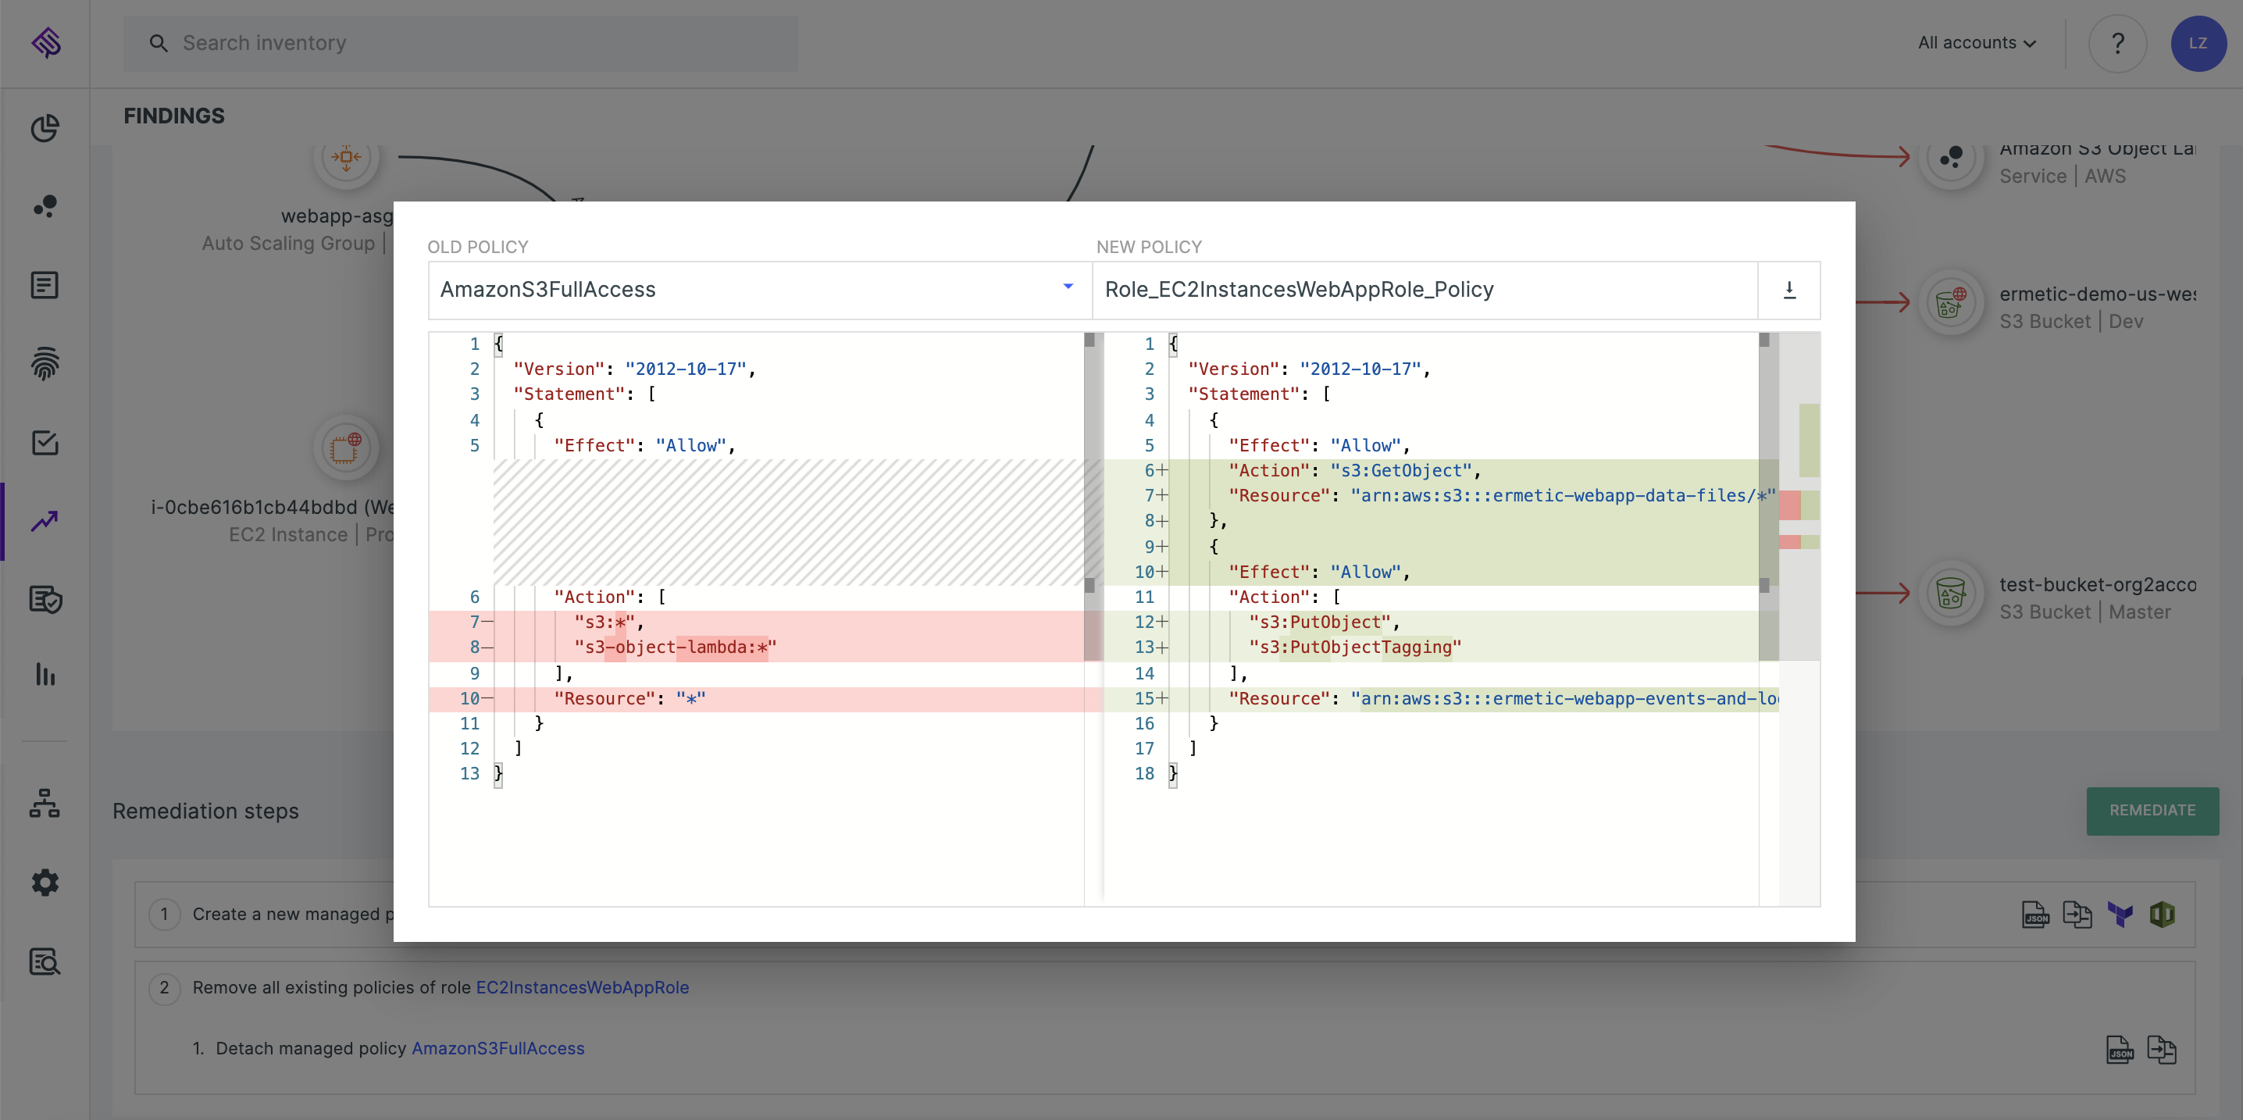Screen dimensions: 2243x1120
Task: Click the "s3:PutObject" added line
Action: click(x=1441, y=622)
